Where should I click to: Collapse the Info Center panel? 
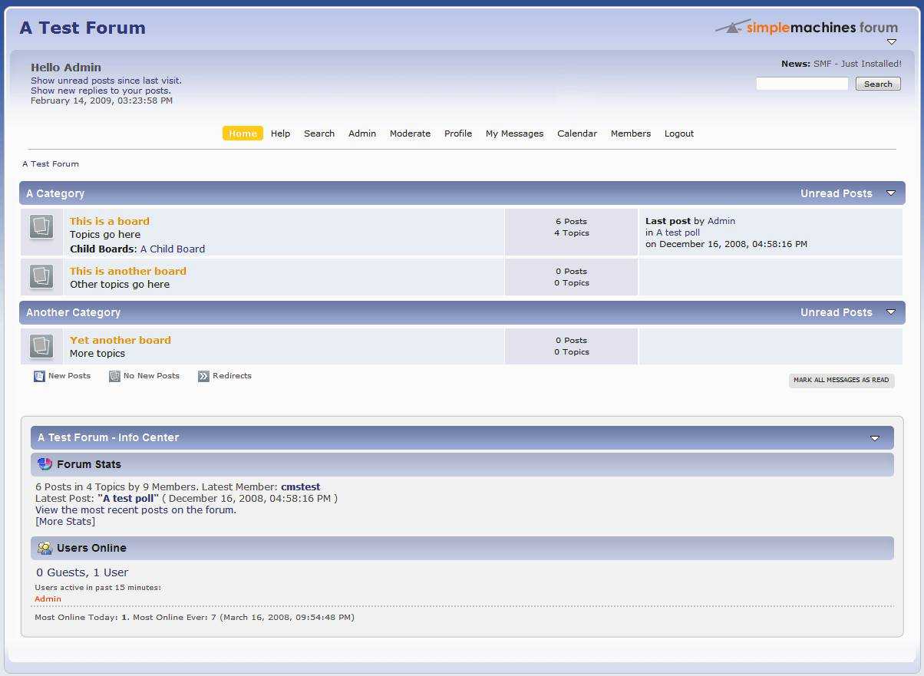875,438
